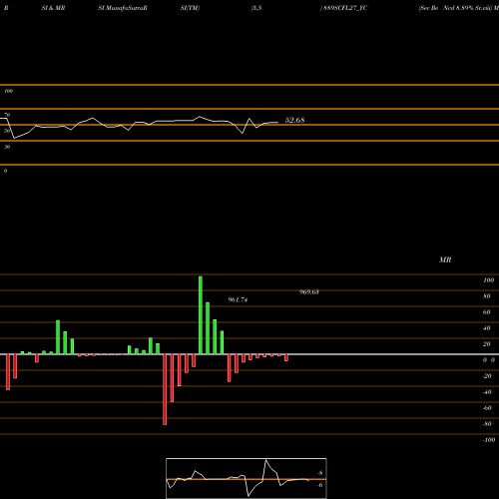The width and height of the screenshot is (499, 499).
Task: Click the MR axis label 60
Action: (x=487, y=312)
